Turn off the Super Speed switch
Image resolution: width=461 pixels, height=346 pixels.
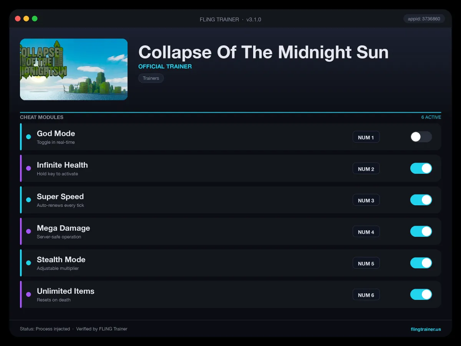coord(421,200)
